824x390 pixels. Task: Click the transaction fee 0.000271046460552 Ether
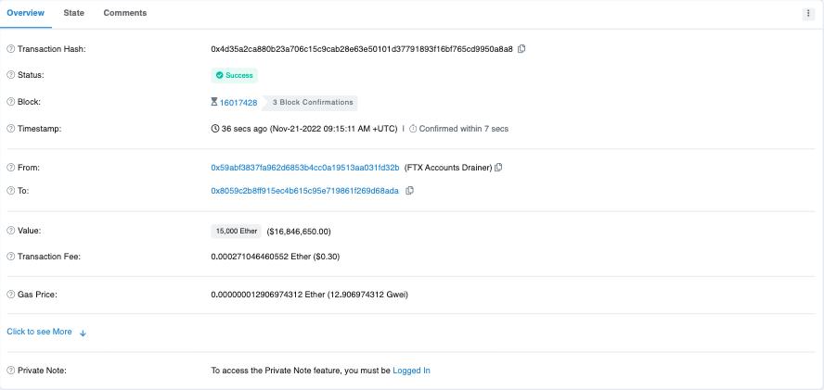(261, 257)
